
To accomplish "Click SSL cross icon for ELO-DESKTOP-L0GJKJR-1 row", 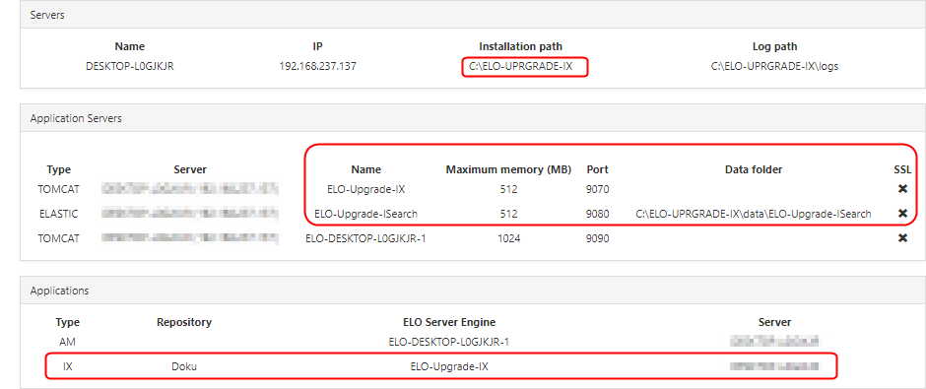I will point(902,238).
